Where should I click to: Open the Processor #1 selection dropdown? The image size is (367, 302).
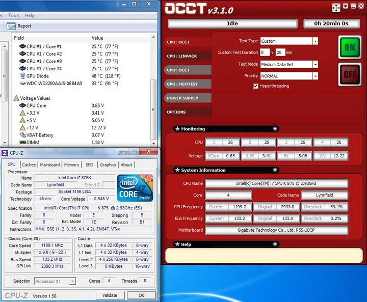click(x=72, y=281)
